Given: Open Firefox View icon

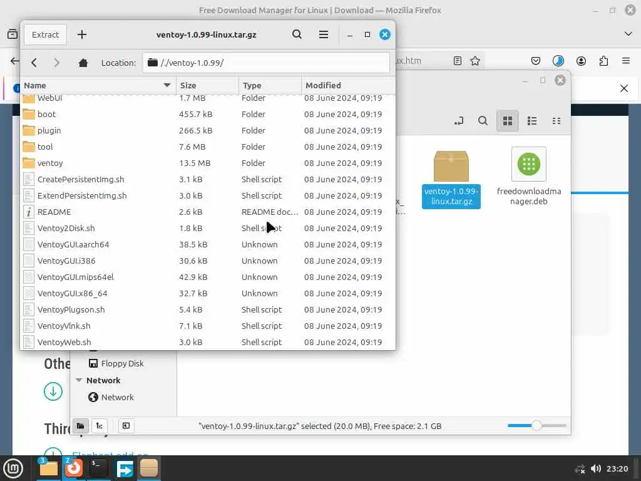Looking at the screenshot, I should (13, 34).
